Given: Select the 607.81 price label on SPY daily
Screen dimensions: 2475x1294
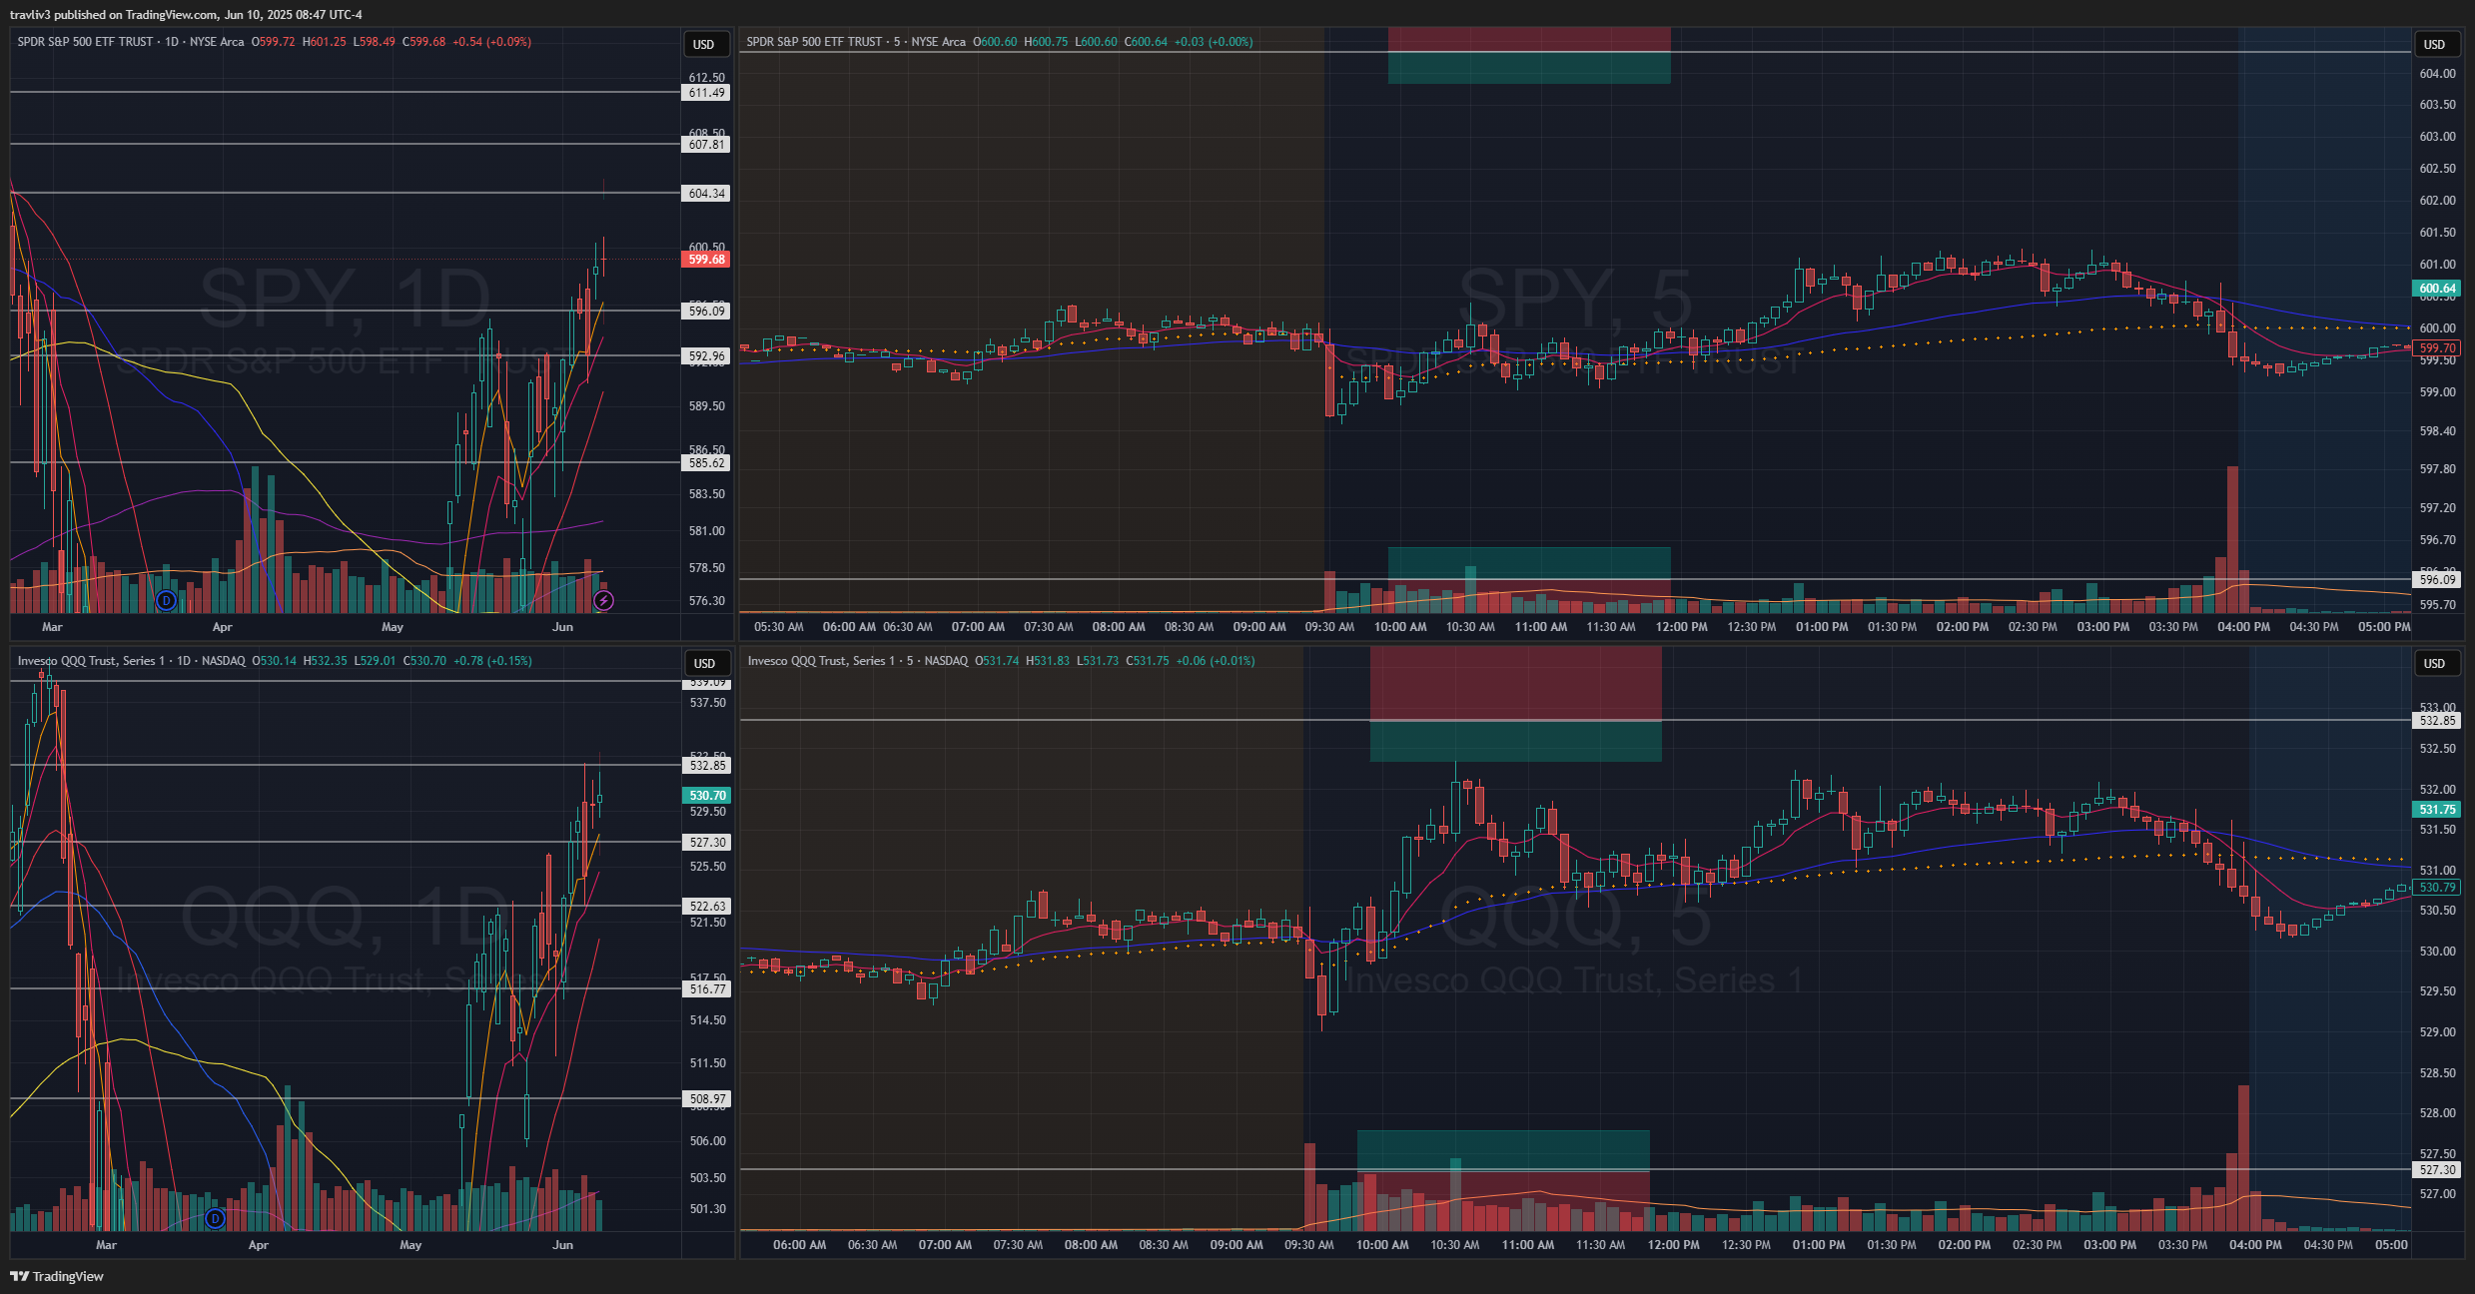Looking at the screenshot, I should click(707, 145).
